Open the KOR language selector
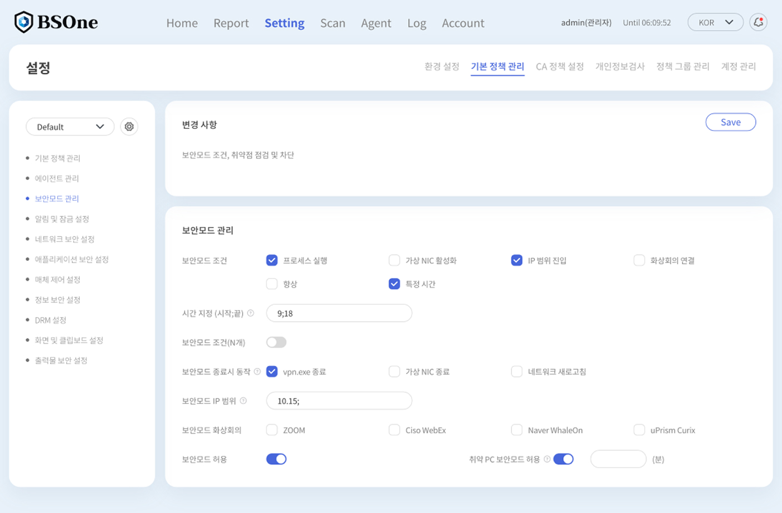The width and height of the screenshot is (782, 513). click(715, 23)
